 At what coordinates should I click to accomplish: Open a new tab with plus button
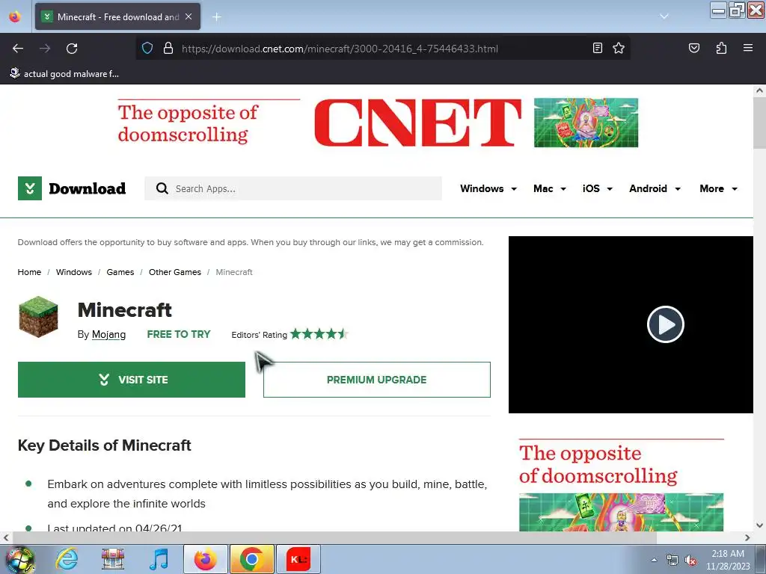tap(216, 17)
